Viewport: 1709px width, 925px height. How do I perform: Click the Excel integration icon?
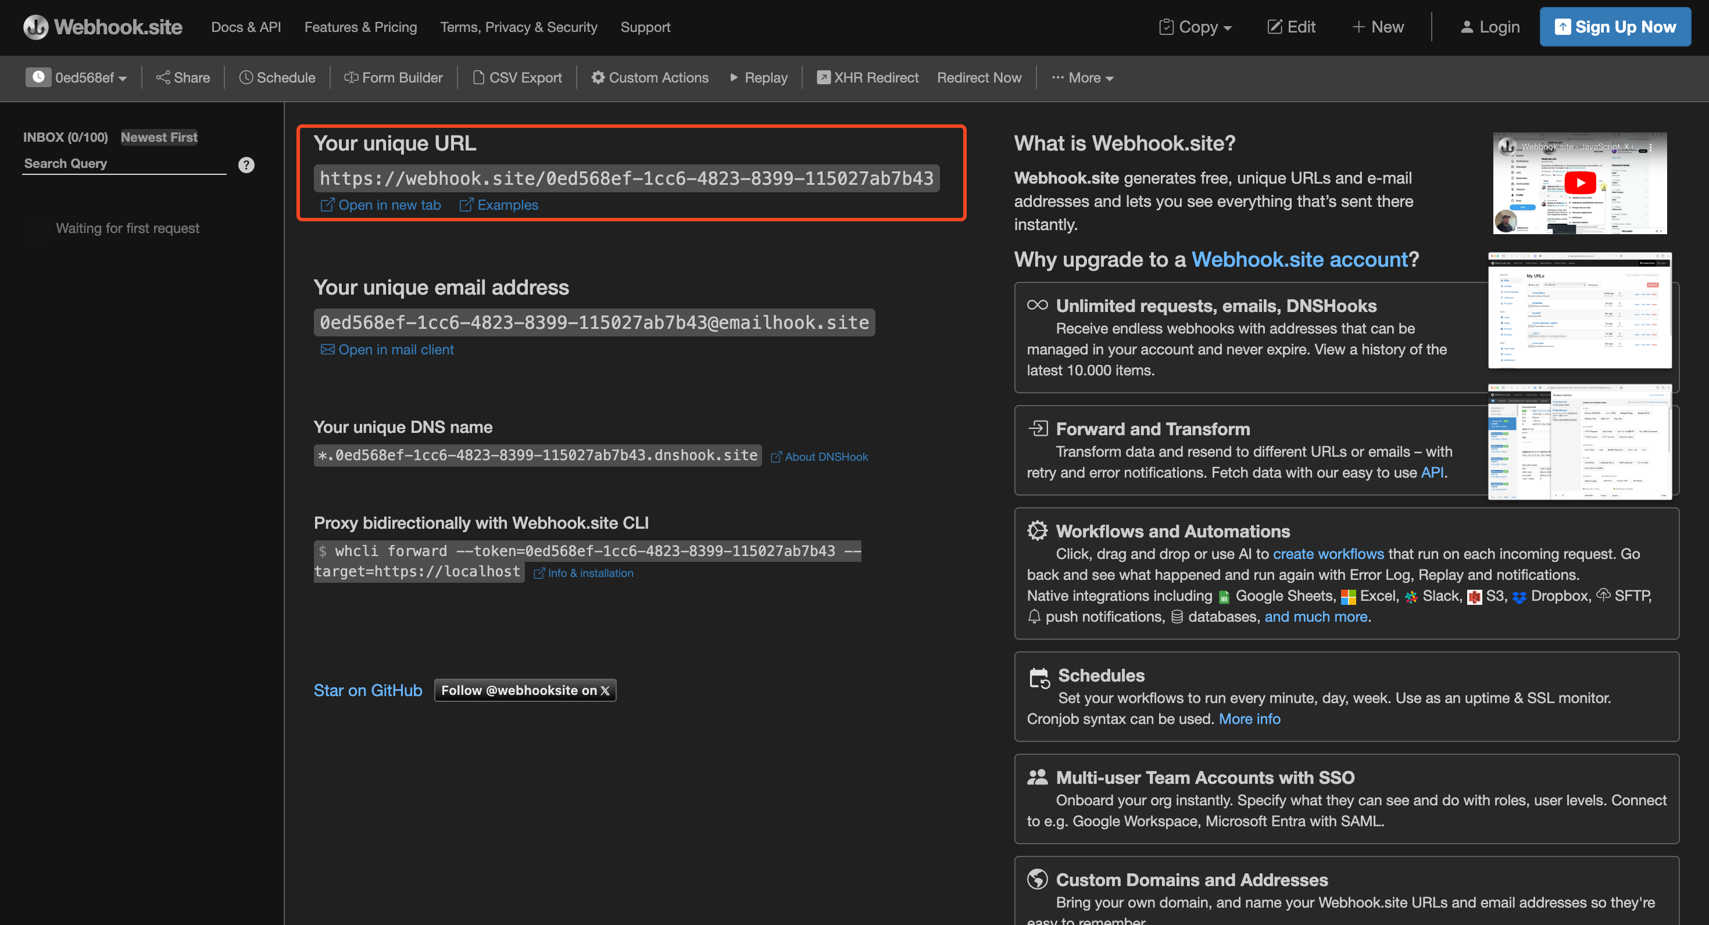(1348, 597)
